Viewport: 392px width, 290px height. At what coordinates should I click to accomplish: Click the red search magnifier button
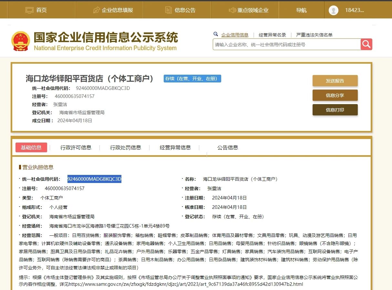point(366,44)
